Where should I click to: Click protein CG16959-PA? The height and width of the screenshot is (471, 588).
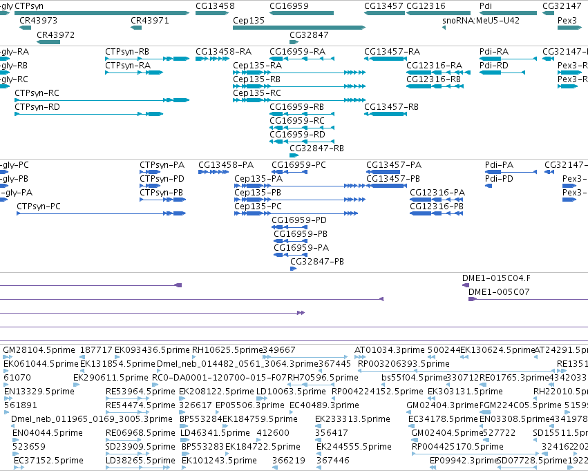click(x=301, y=248)
